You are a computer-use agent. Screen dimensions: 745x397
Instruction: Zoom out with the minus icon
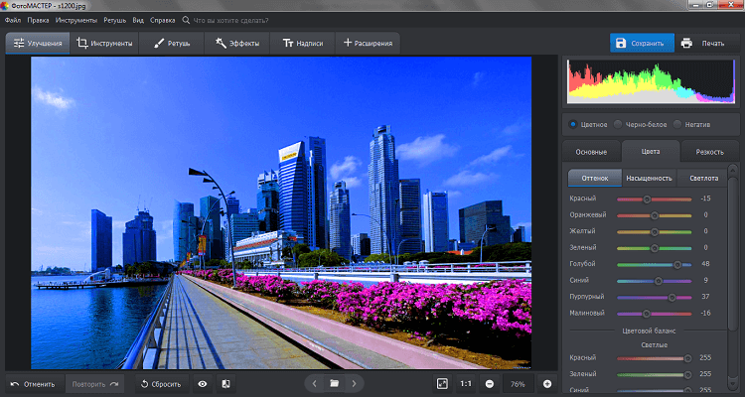(490, 383)
